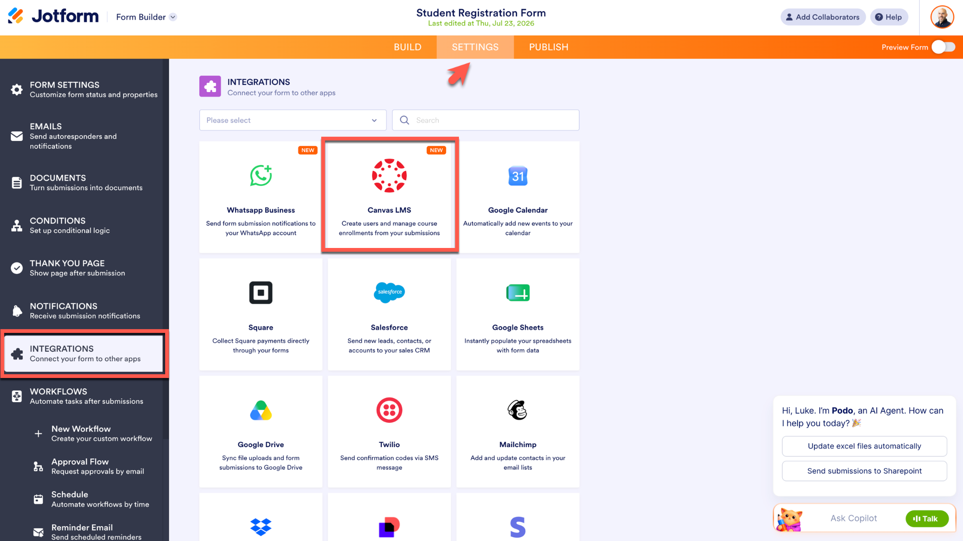The image size is (963, 541).
Task: Click the Thank You Page checkmark icon
Action: 17,268
